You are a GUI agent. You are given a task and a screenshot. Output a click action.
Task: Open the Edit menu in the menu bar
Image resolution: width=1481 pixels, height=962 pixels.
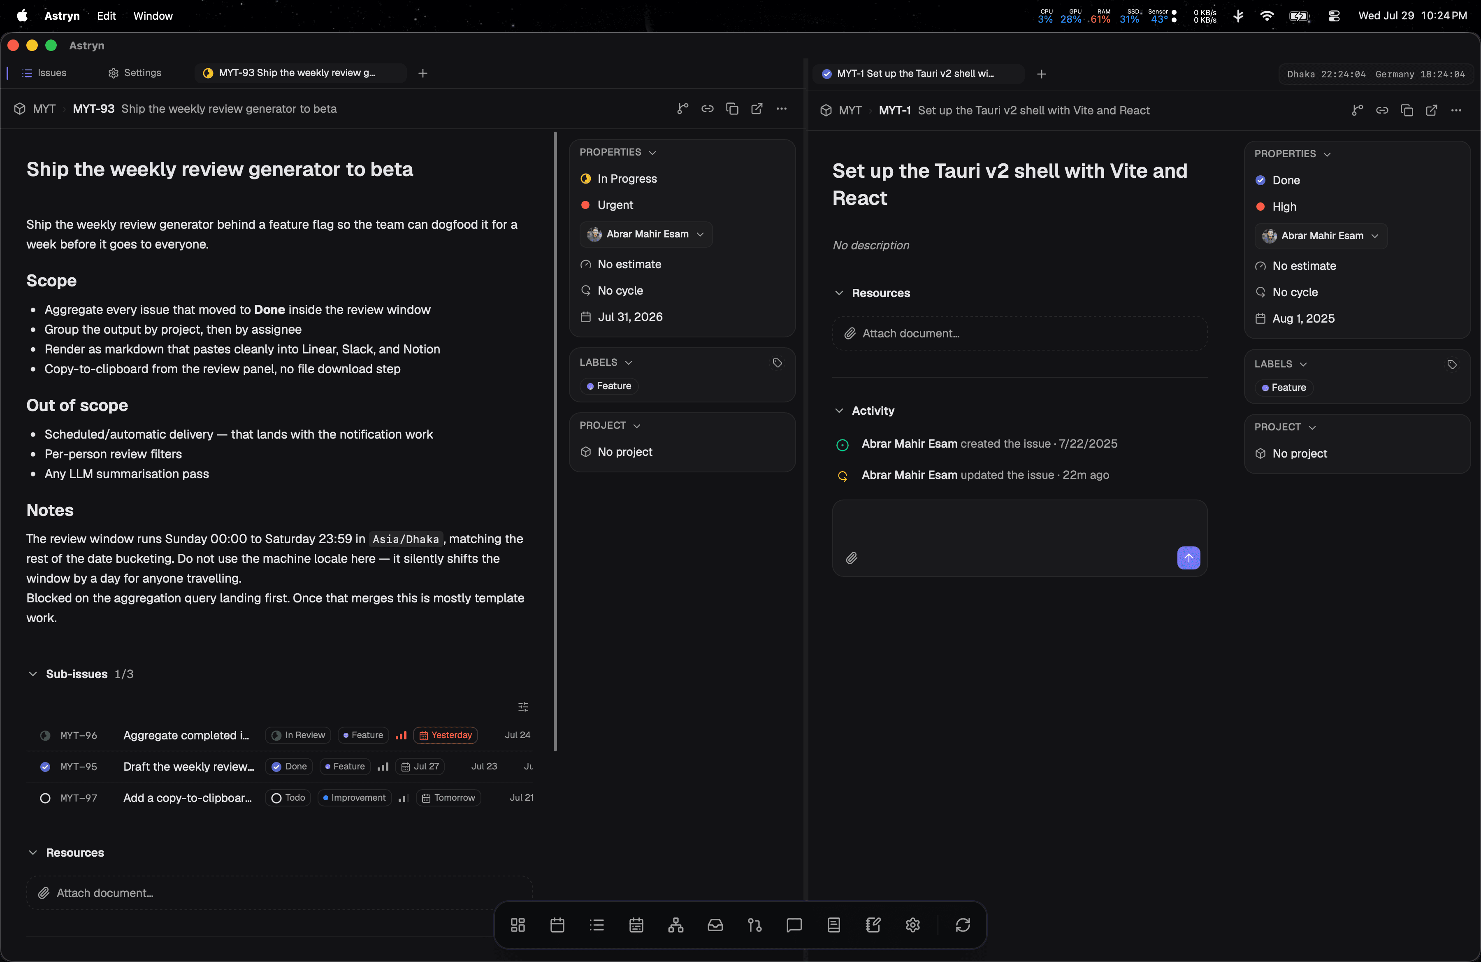(x=107, y=16)
